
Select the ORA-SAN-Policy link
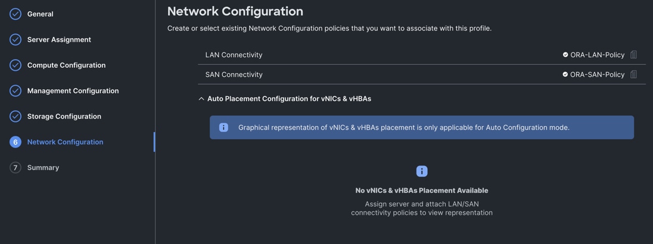click(x=597, y=74)
